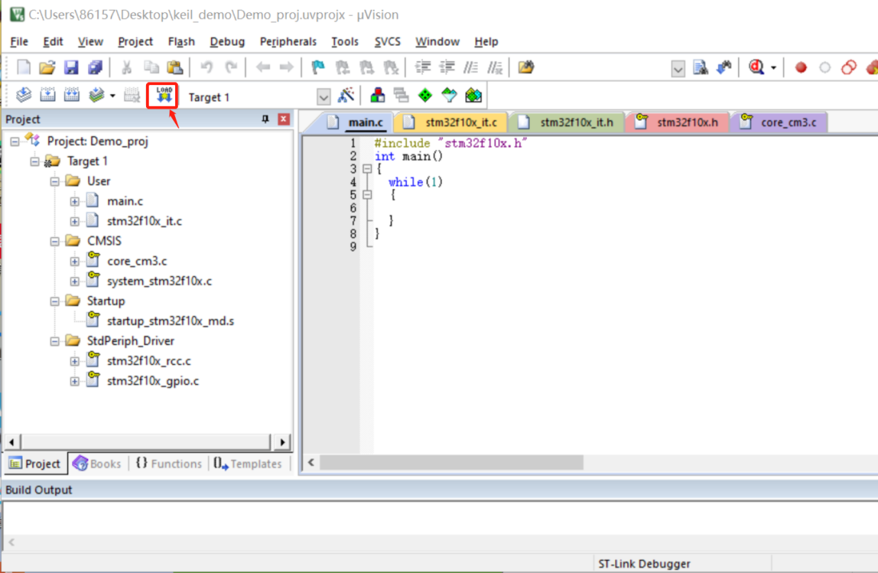This screenshot has width=878, height=573.
Task: Open the Target 1 selection dropdown
Action: [323, 97]
